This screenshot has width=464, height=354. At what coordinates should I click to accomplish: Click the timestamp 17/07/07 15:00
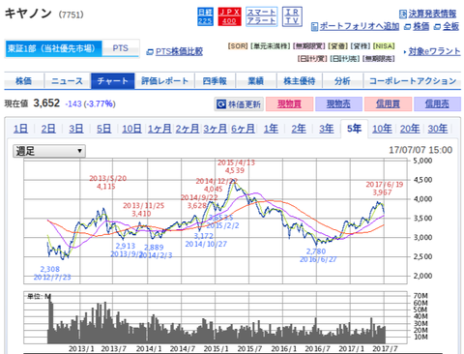[x=420, y=150]
